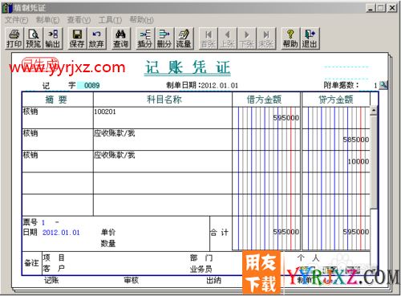Click the 制单日期 2012.01.01 date field
Screen dimensions: 401x296
pyautogui.click(x=219, y=86)
